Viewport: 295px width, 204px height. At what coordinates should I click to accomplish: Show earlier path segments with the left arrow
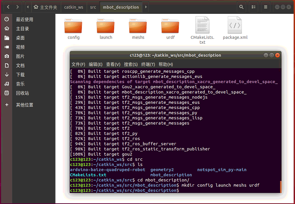[28, 7]
